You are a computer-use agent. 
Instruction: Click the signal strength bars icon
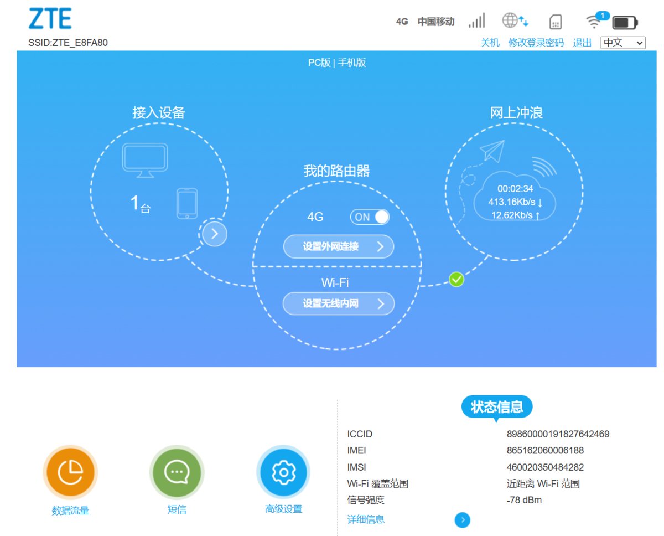point(476,21)
